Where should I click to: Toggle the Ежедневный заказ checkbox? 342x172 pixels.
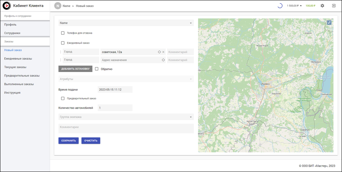(63, 43)
